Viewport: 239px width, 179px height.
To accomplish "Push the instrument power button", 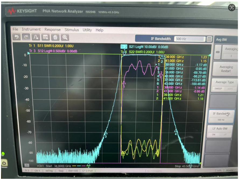I will click(4, 163).
